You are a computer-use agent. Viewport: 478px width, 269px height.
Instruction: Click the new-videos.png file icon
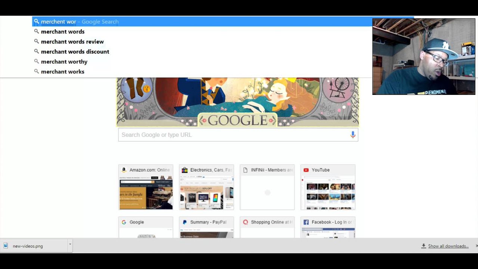(x=6, y=246)
